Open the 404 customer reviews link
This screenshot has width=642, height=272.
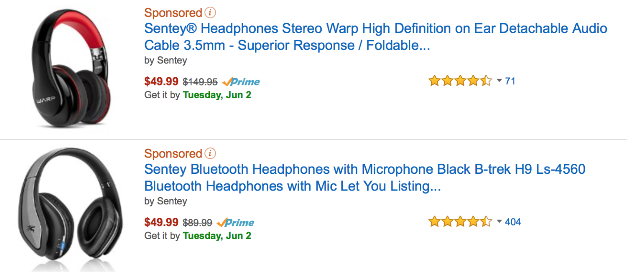(513, 222)
